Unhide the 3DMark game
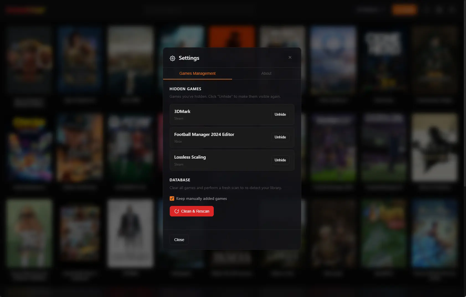 coord(280,114)
